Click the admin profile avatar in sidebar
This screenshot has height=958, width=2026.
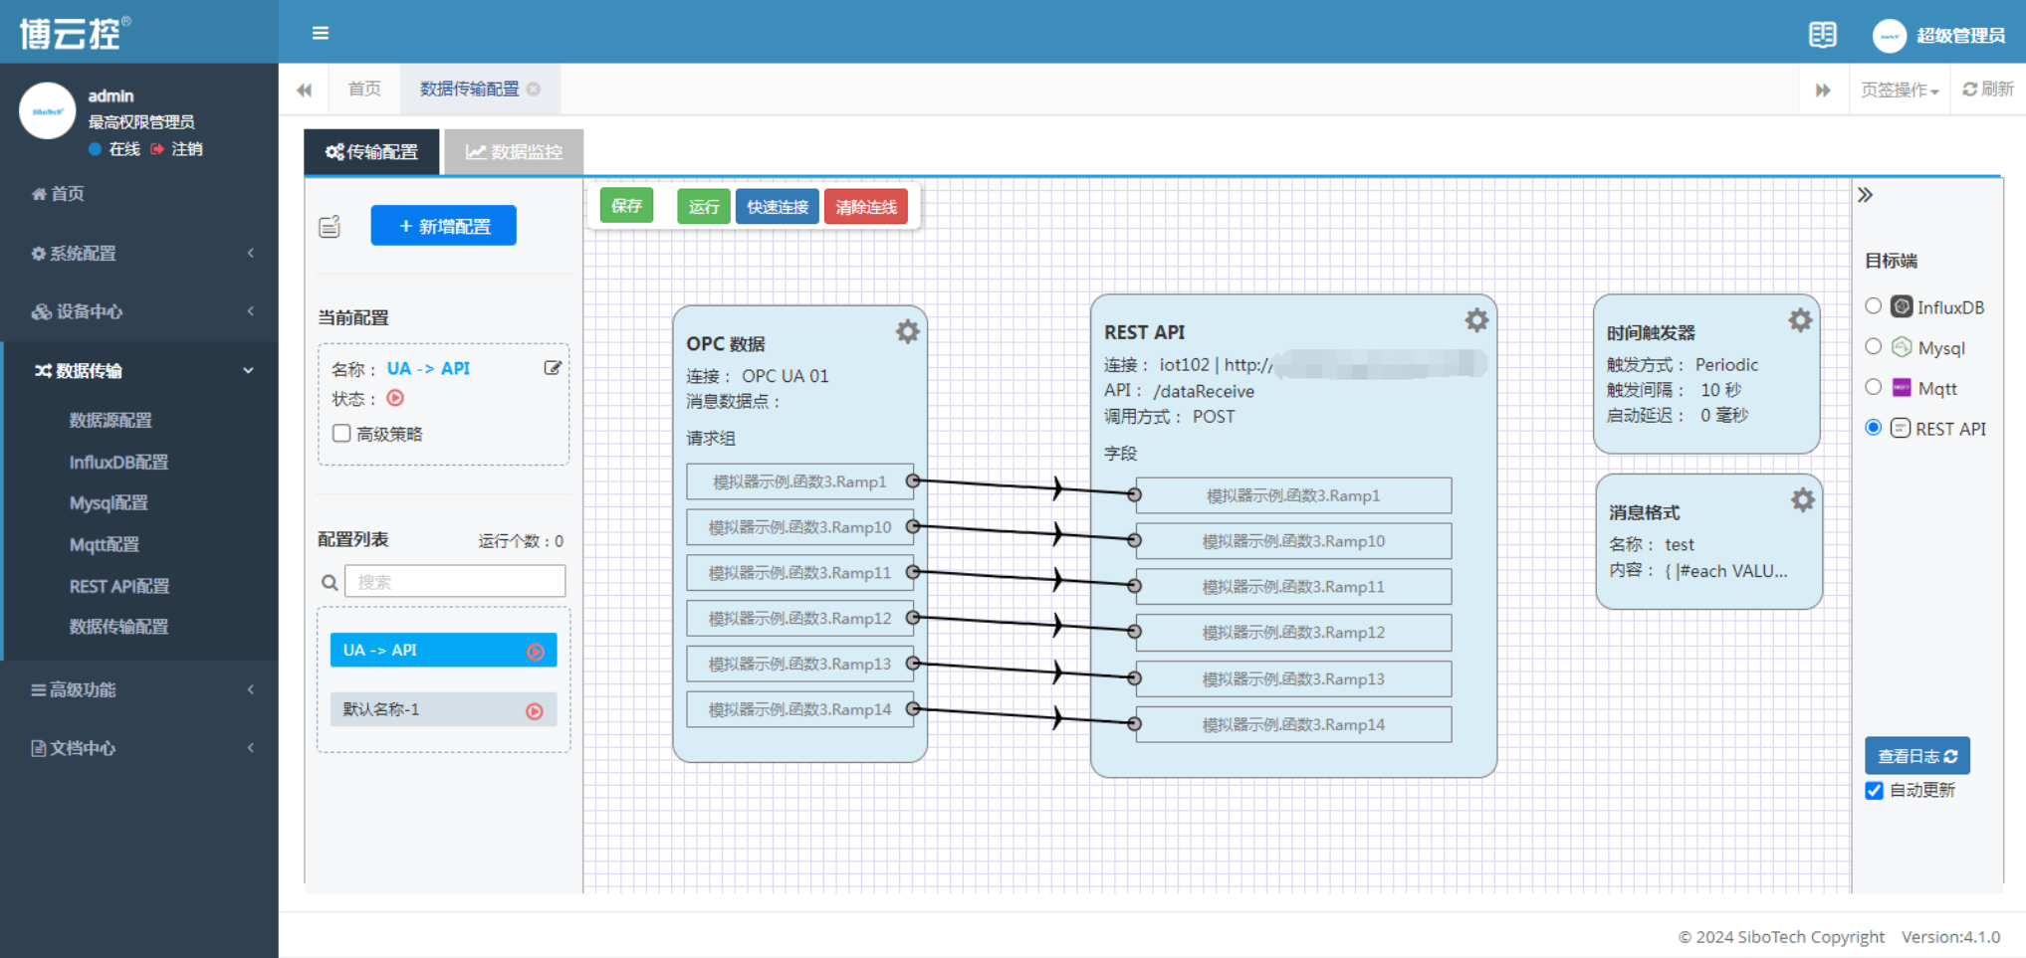(x=47, y=110)
